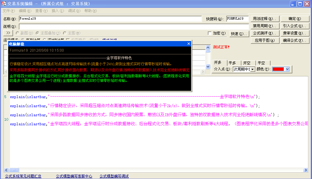Select the 副图 radio button

(x=18, y=33)
